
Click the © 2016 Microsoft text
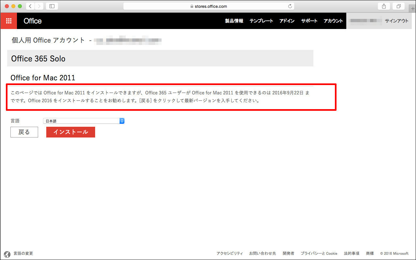[x=394, y=253]
